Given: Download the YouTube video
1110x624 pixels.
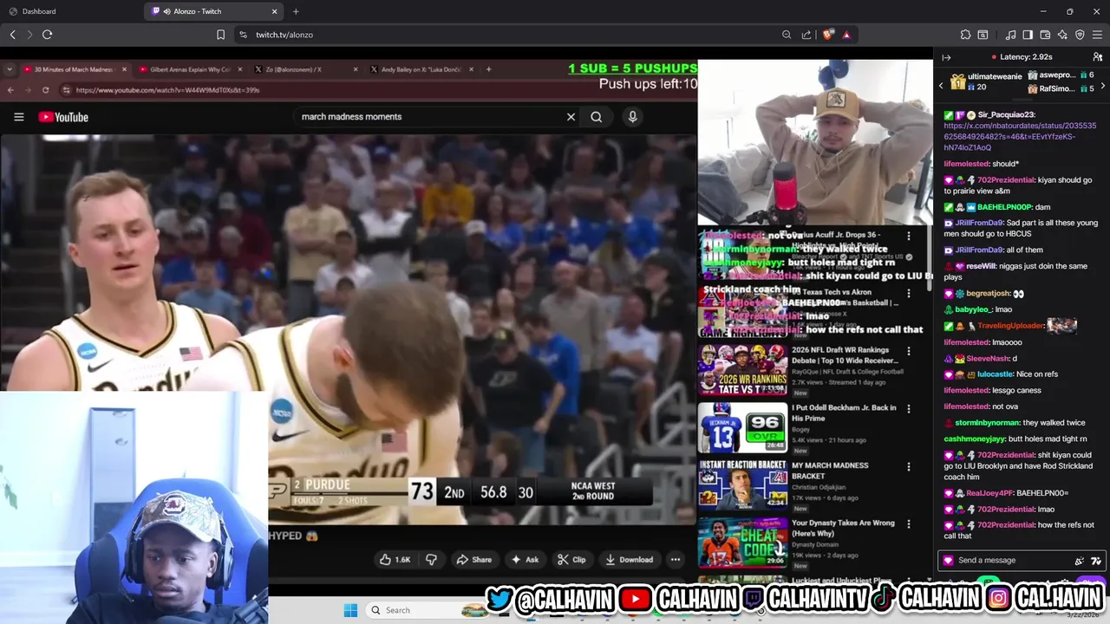Looking at the screenshot, I should point(629,560).
